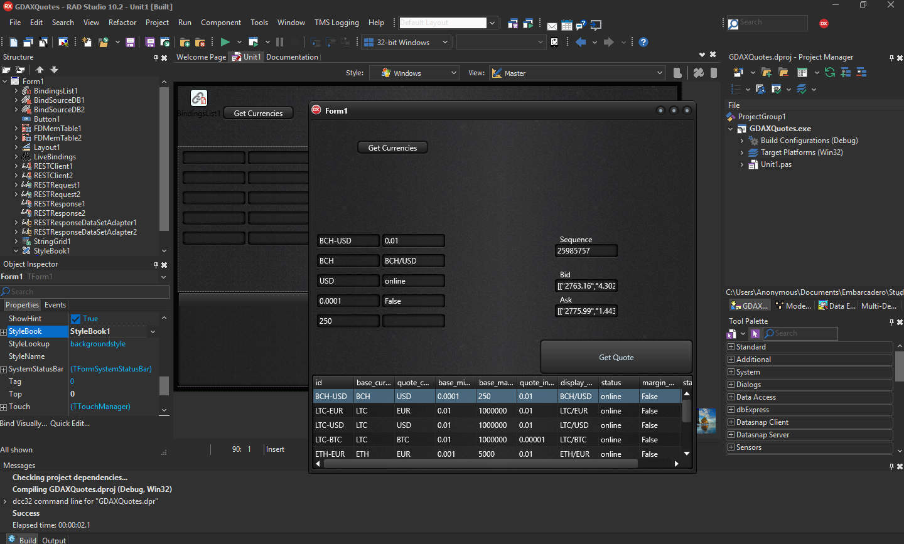
Task: Click the Save All icon
Action: pos(150,42)
